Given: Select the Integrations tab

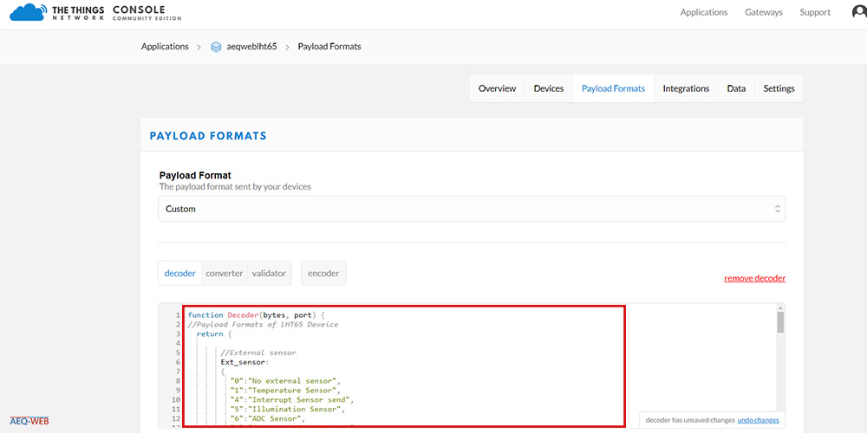Looking at the screenshot, I should click(686, 88).
